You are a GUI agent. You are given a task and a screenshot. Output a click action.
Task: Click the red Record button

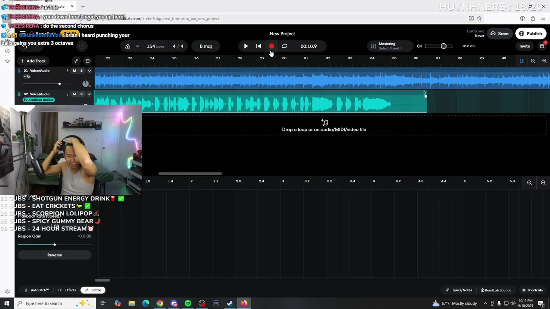point(272,46)
